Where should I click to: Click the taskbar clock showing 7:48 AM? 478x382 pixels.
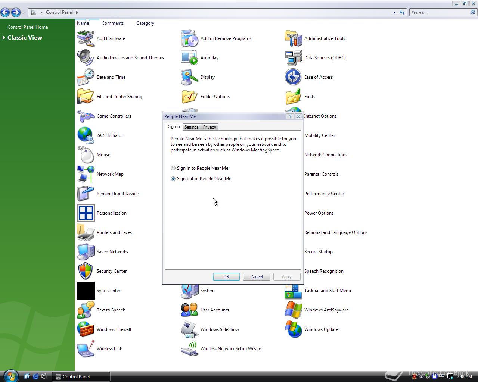[464, 376]
